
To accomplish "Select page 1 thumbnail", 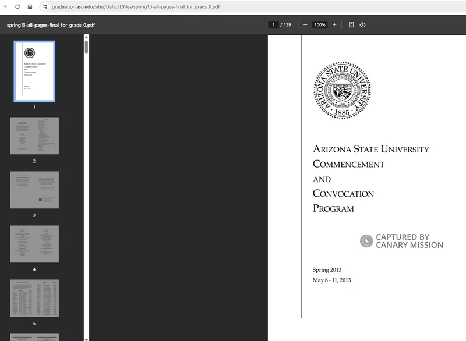I will click(34, 72).
